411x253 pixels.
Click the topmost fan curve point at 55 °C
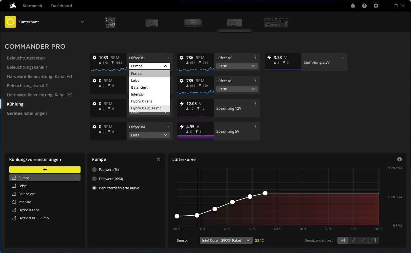(x=265, y=193)
